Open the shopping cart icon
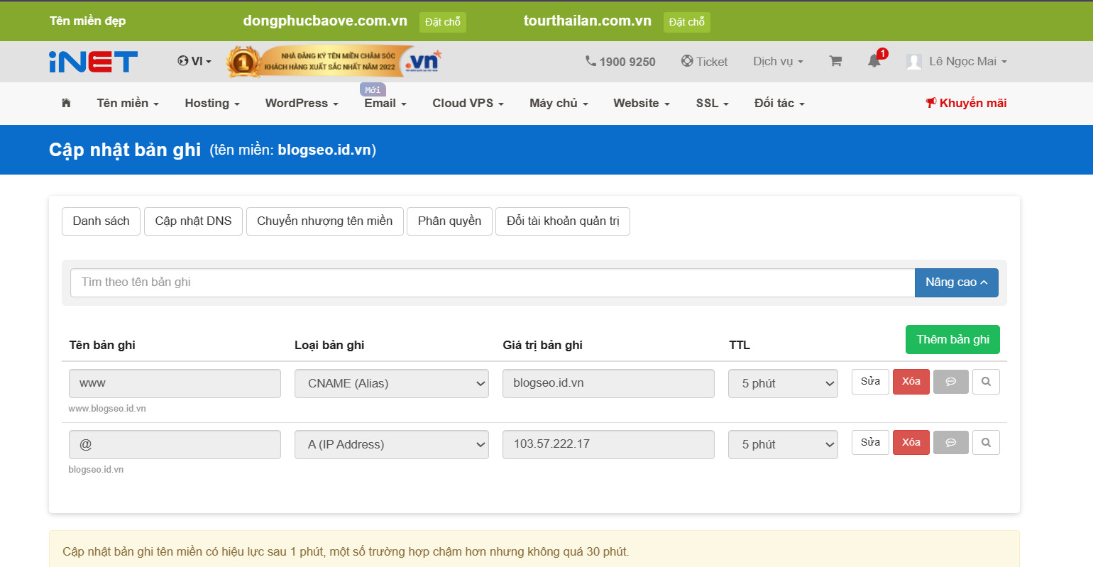The image size is (1093, 567). 835,61
